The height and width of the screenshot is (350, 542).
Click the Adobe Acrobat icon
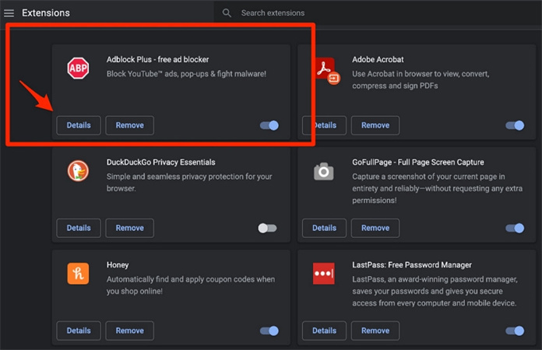325,70
